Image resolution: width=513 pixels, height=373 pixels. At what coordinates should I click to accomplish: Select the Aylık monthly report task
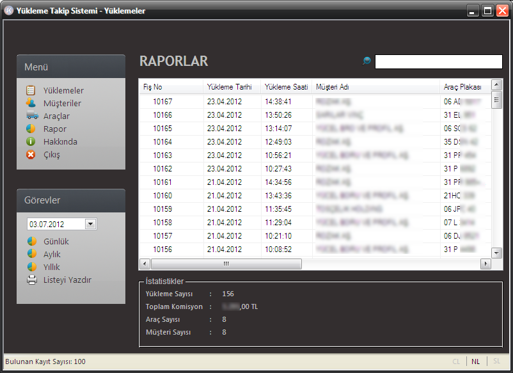point(52,255)
